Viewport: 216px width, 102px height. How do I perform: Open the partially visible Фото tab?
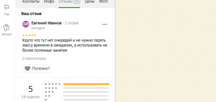tap(103, 2)
